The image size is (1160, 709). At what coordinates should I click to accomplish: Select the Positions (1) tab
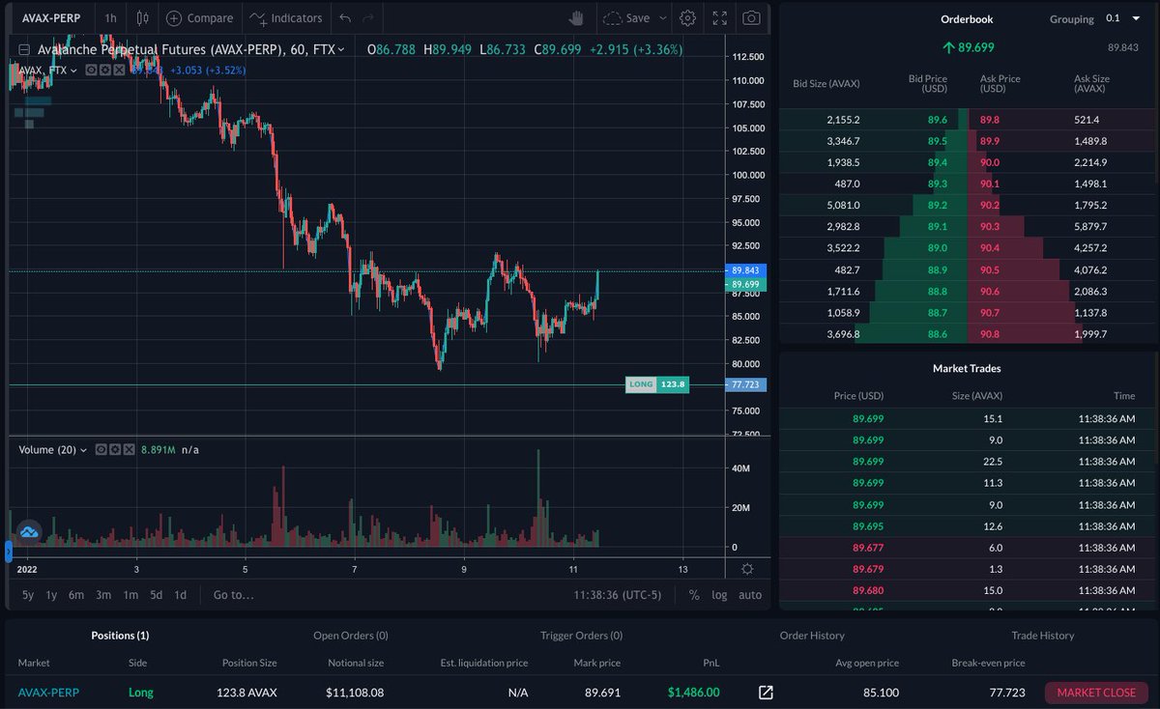(120, 636)
